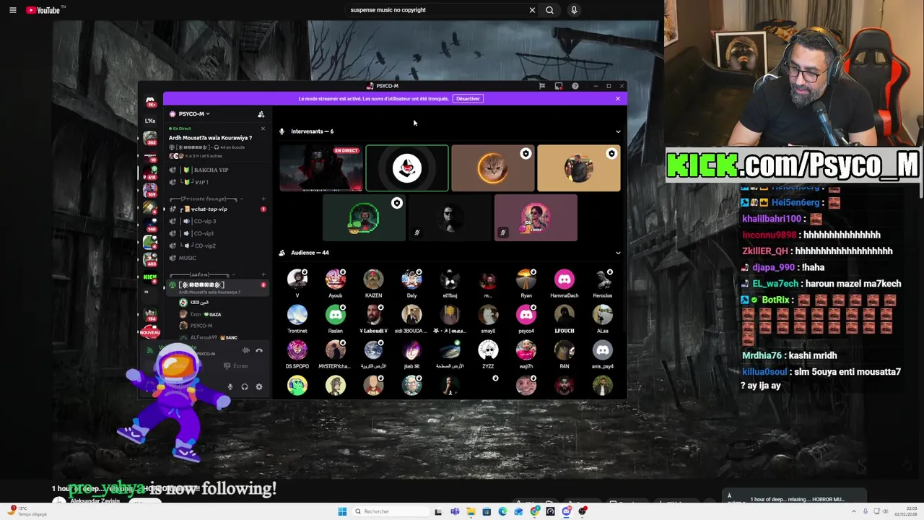Join the CO-vip 3 voice channel
Screen dimensions: 924x520
pos(204,221)
